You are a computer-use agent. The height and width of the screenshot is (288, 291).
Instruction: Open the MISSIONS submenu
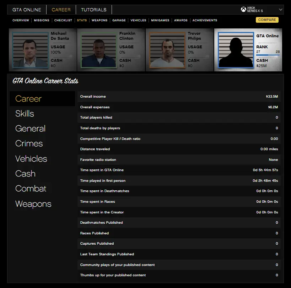(x=42, y=20)
